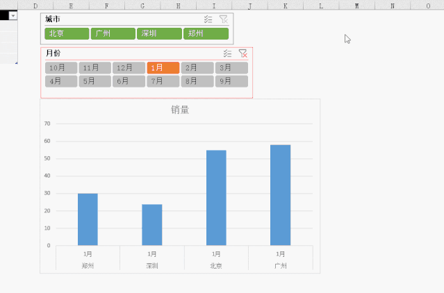Select column H header
The width and height of the screenshot is (444, 293).
(179, 6)
